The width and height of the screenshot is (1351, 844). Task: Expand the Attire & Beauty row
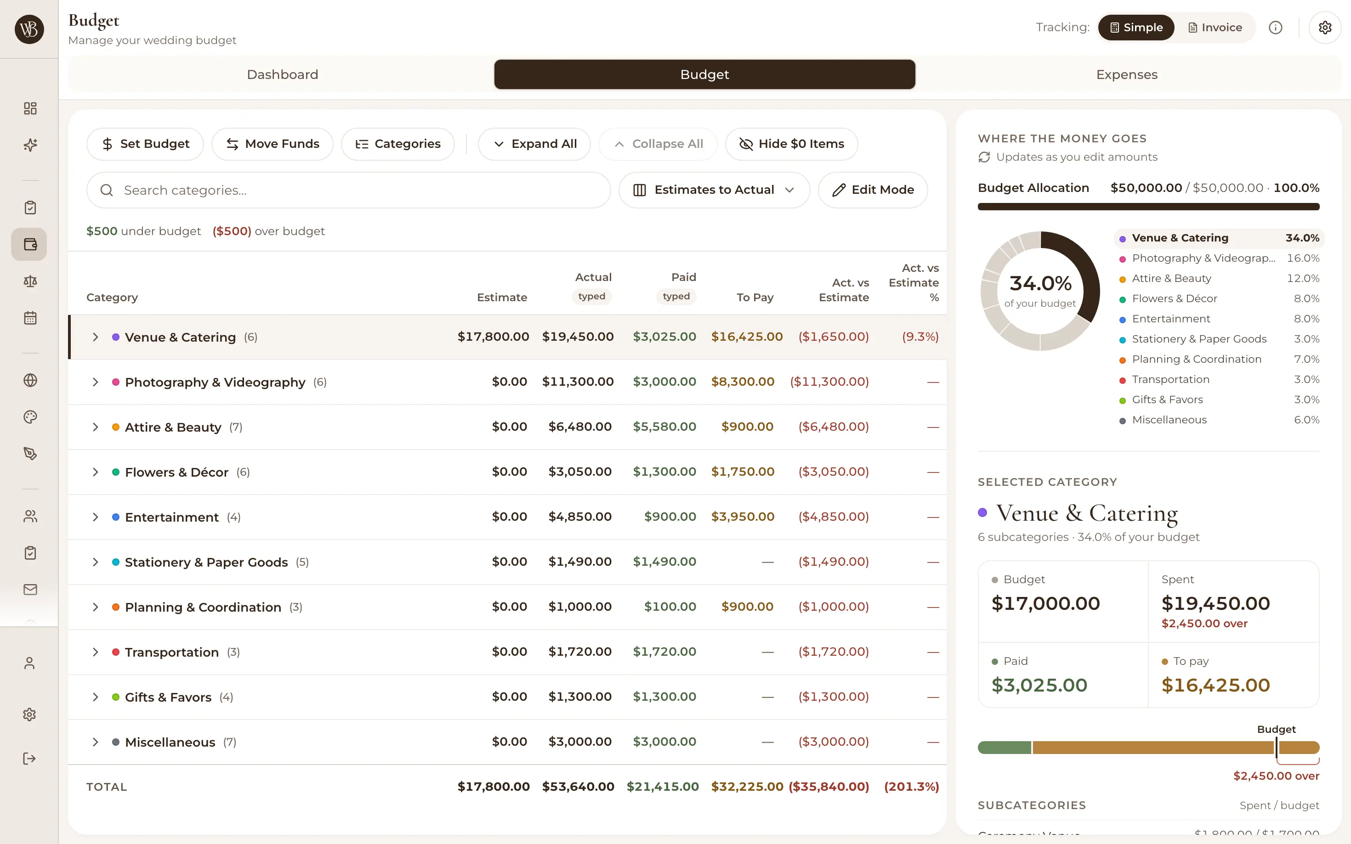96,427
